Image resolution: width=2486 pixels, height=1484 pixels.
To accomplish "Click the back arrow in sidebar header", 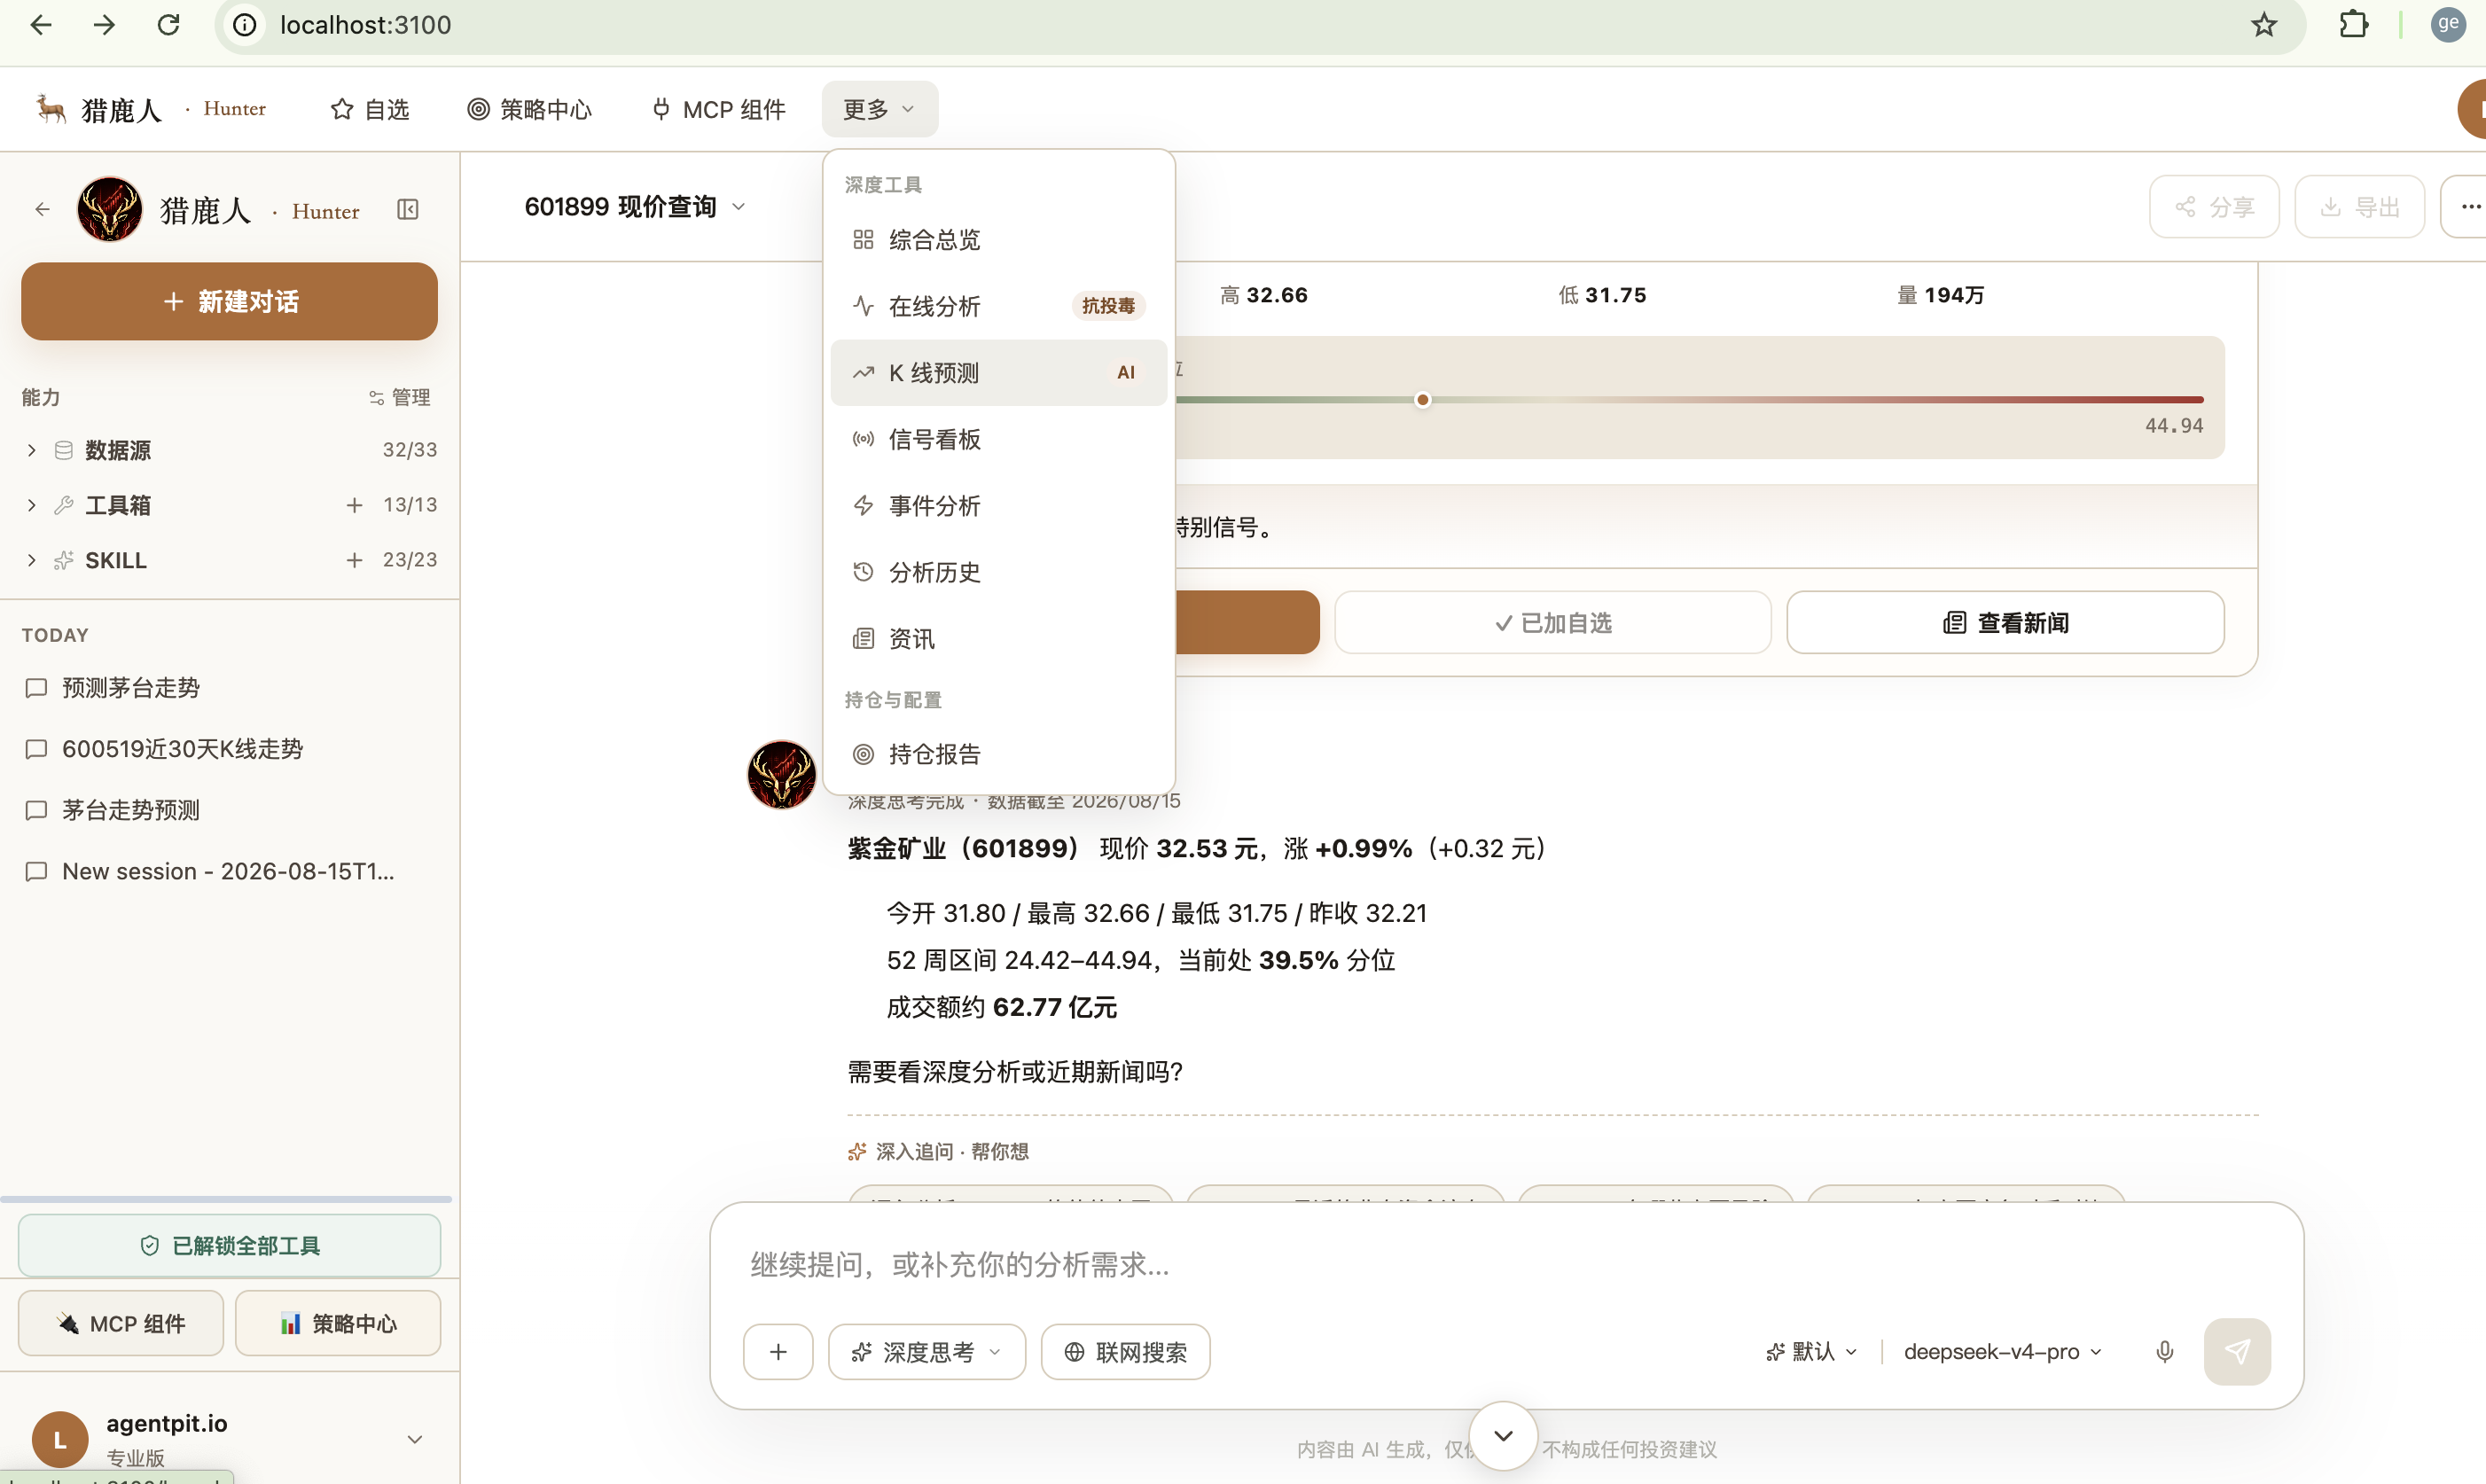I will [x=42, y=209].
